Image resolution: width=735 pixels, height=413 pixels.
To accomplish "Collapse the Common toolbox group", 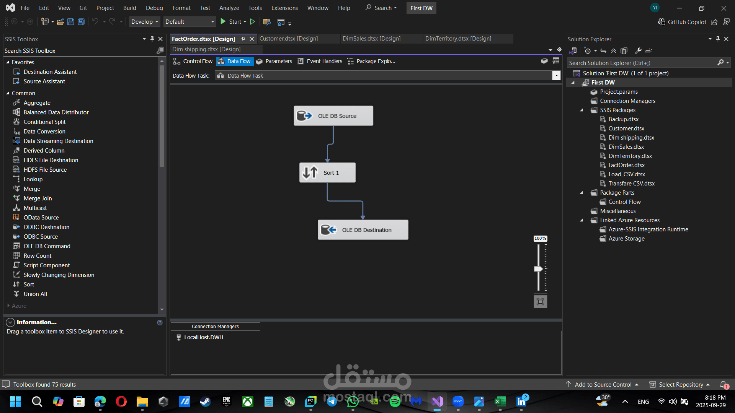I will click(8, 93).
